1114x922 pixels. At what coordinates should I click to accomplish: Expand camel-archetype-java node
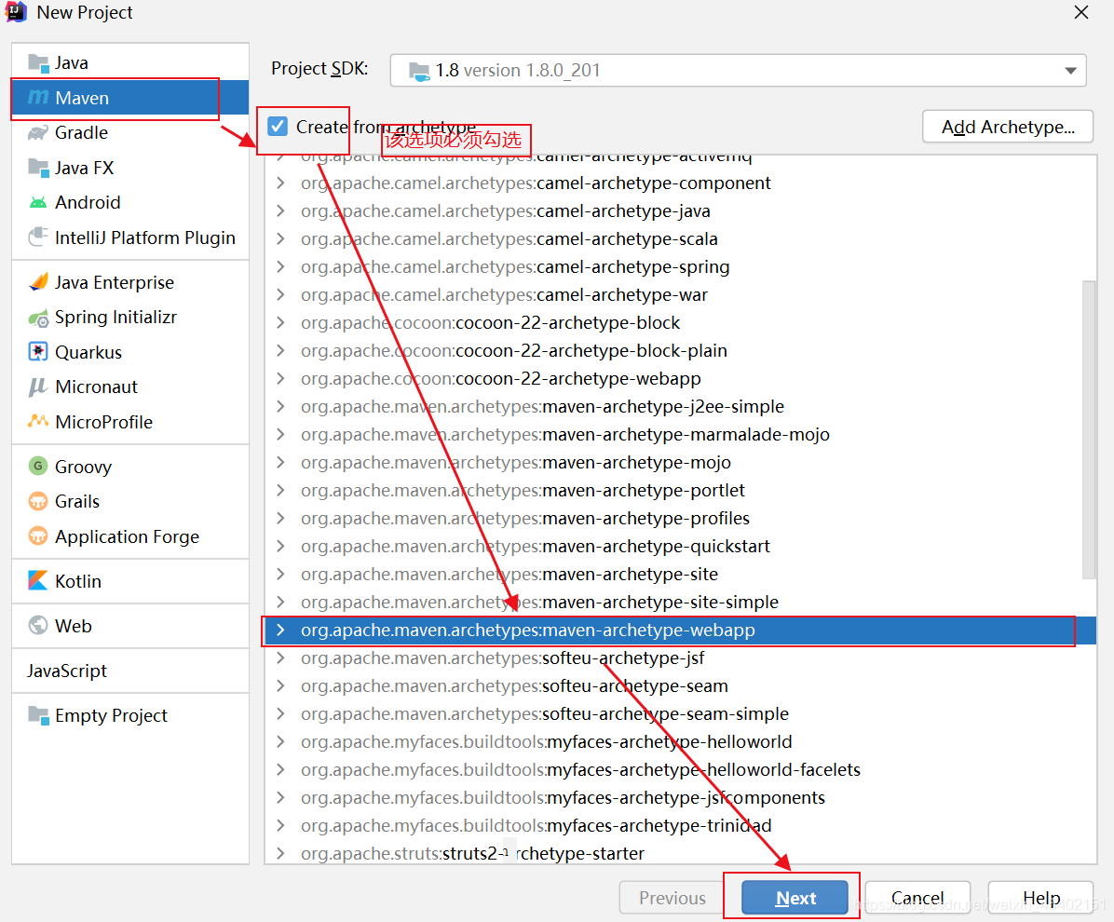[x=280, y=211]
